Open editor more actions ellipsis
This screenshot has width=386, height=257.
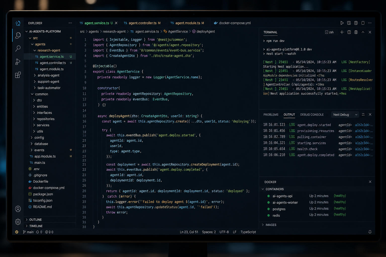370,23
